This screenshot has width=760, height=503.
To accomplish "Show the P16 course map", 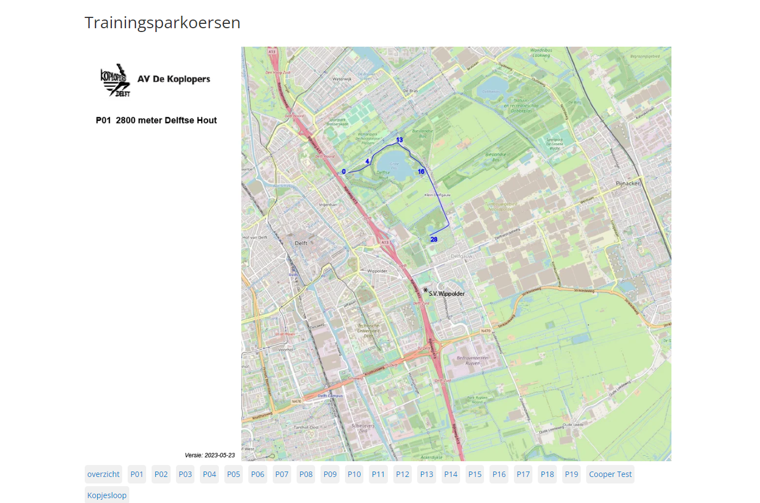I will point(499,474).
